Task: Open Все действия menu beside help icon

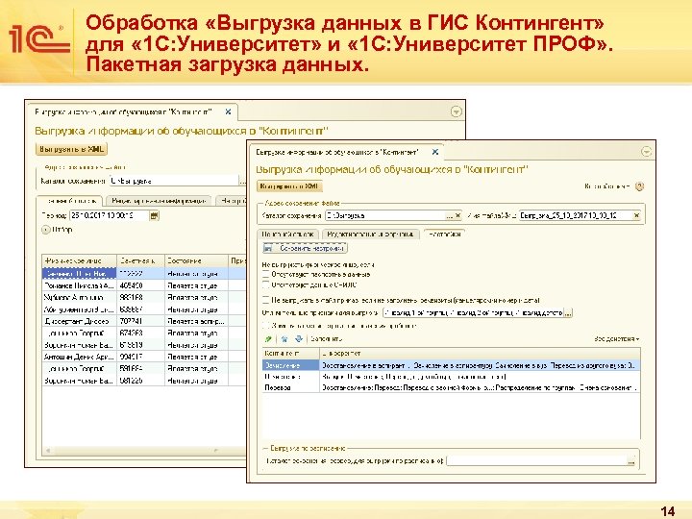Action: (607, 186)
